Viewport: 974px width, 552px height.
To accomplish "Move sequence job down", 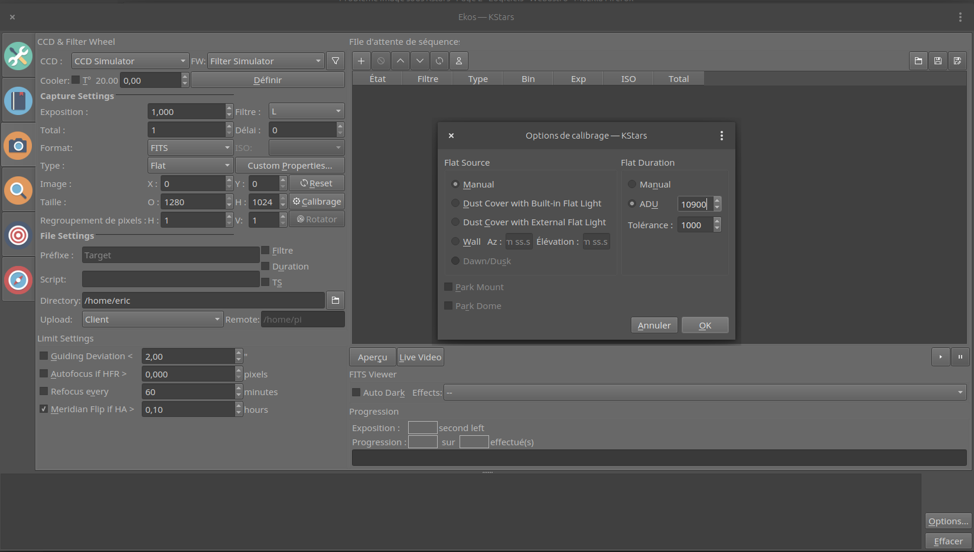I will coord(420,61).
